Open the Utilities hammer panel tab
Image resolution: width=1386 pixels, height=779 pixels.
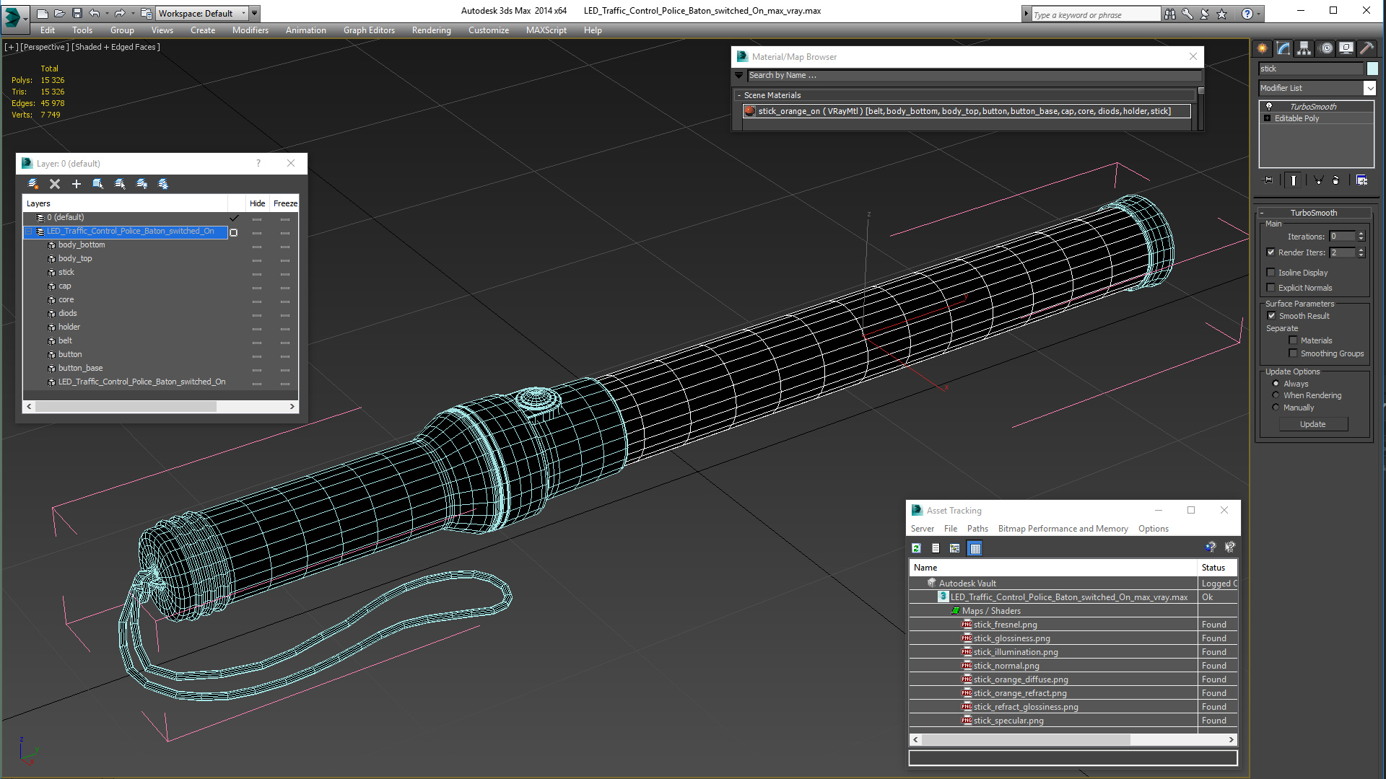(x=1367, y=48)
